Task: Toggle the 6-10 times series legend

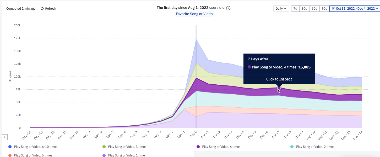Action: click(x=36, y=147)
